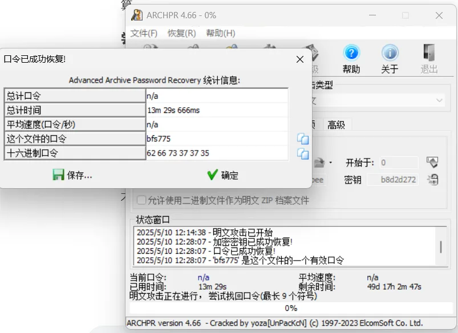Click the log line 明文攻击已开始
This screenshot has height=333, width=458.
(205, 233)
